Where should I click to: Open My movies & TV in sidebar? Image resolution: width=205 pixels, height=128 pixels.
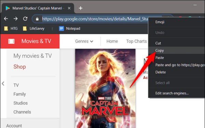(x=32, y=56)
